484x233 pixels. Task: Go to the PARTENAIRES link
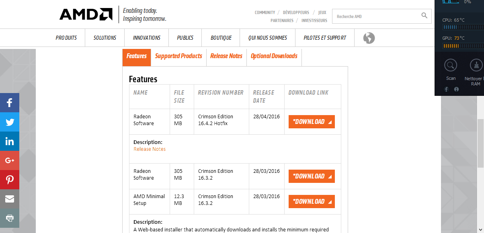click(282, 20)
